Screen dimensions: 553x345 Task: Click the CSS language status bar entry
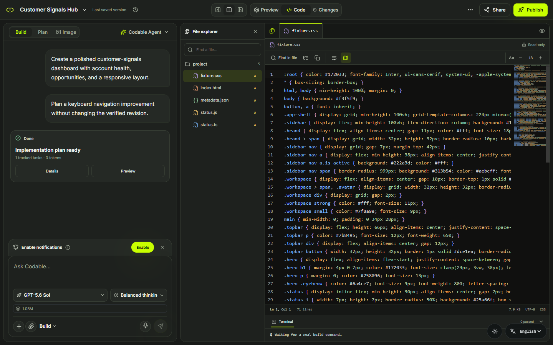click(x=543, y=309)
